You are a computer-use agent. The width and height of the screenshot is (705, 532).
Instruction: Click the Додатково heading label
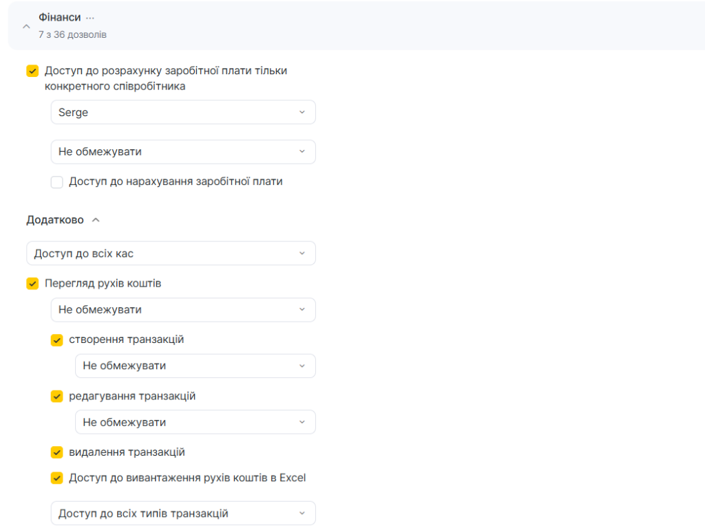[x=55, y=220]
